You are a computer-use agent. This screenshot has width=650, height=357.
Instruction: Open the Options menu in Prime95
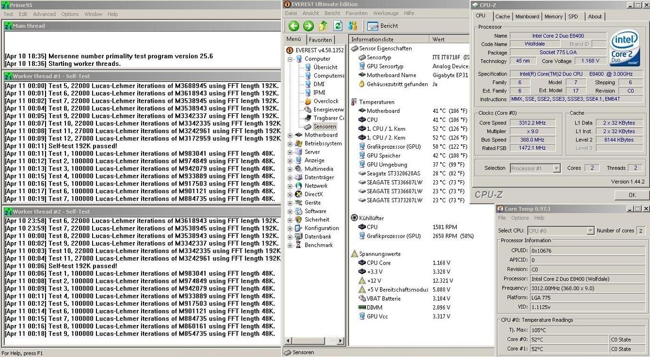[70, 14]
